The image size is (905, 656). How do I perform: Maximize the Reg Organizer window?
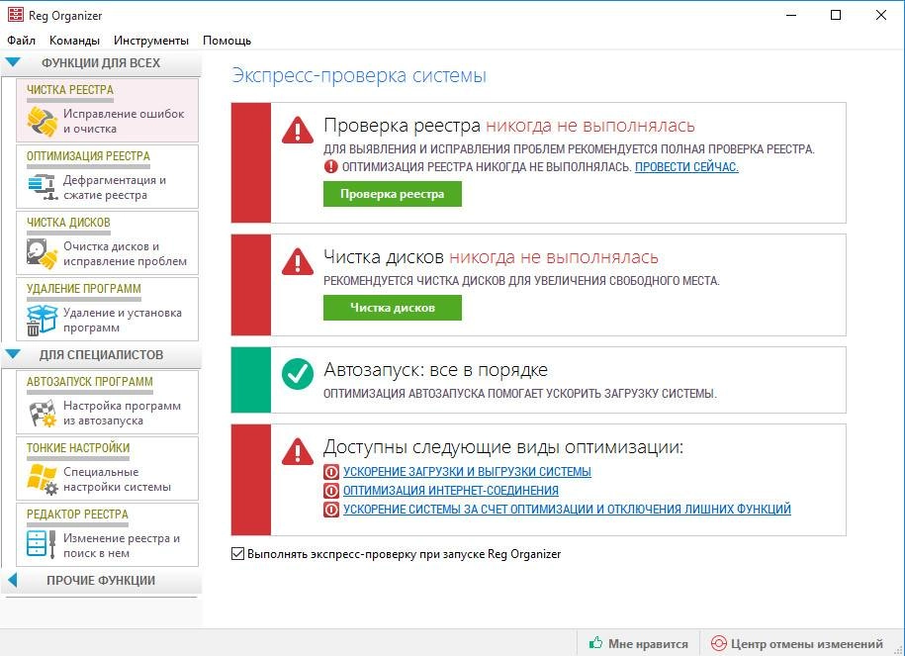pyautogui.click(x=836, y=15)
